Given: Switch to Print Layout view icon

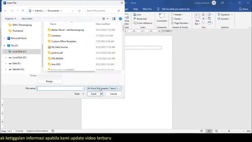Looking at the screenshot, I should [x=209, y=131].
